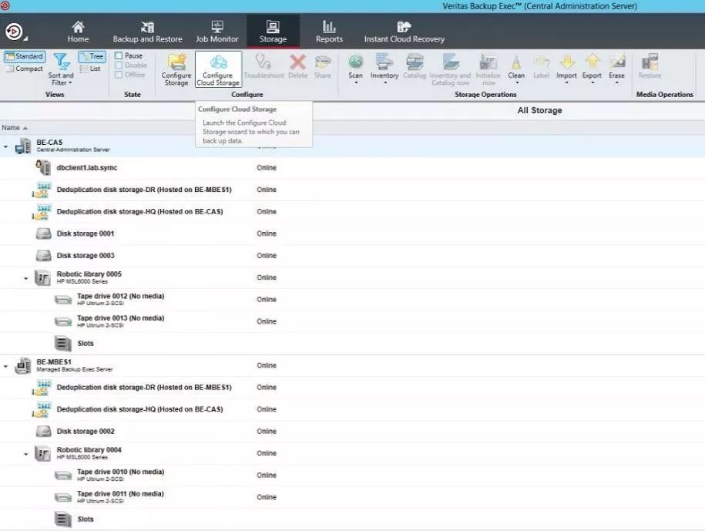
Task: Select Tape drive 0012 icon
Action: (63, 300)
